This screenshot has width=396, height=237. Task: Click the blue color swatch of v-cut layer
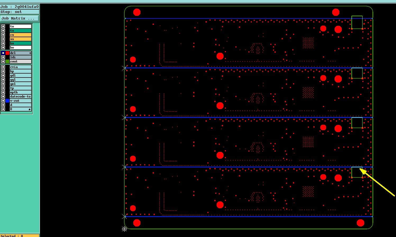(7, 101)
